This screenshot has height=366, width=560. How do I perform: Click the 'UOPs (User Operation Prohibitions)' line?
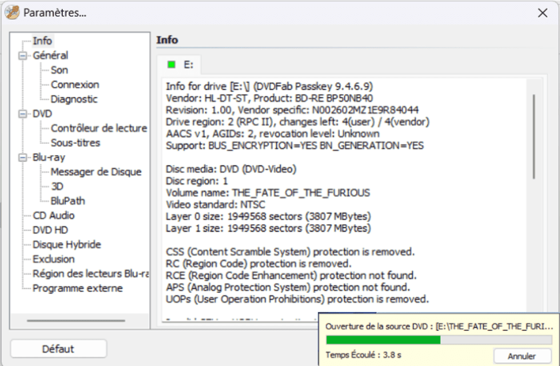[x=297, y=299]
